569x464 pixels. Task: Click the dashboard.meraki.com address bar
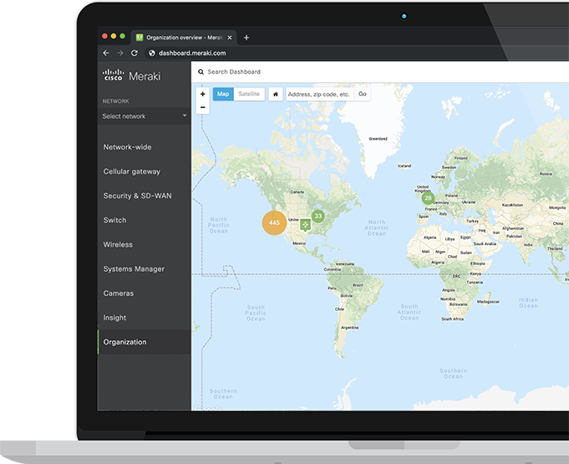(192, 53)
